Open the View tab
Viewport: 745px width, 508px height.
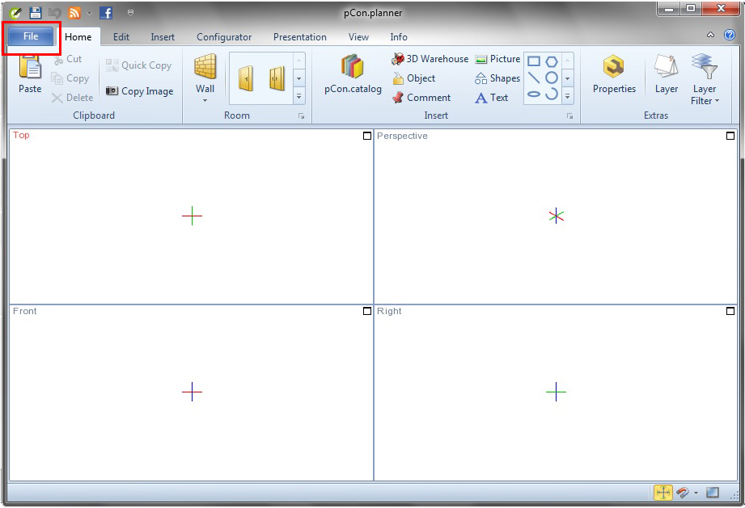point(358,37)
